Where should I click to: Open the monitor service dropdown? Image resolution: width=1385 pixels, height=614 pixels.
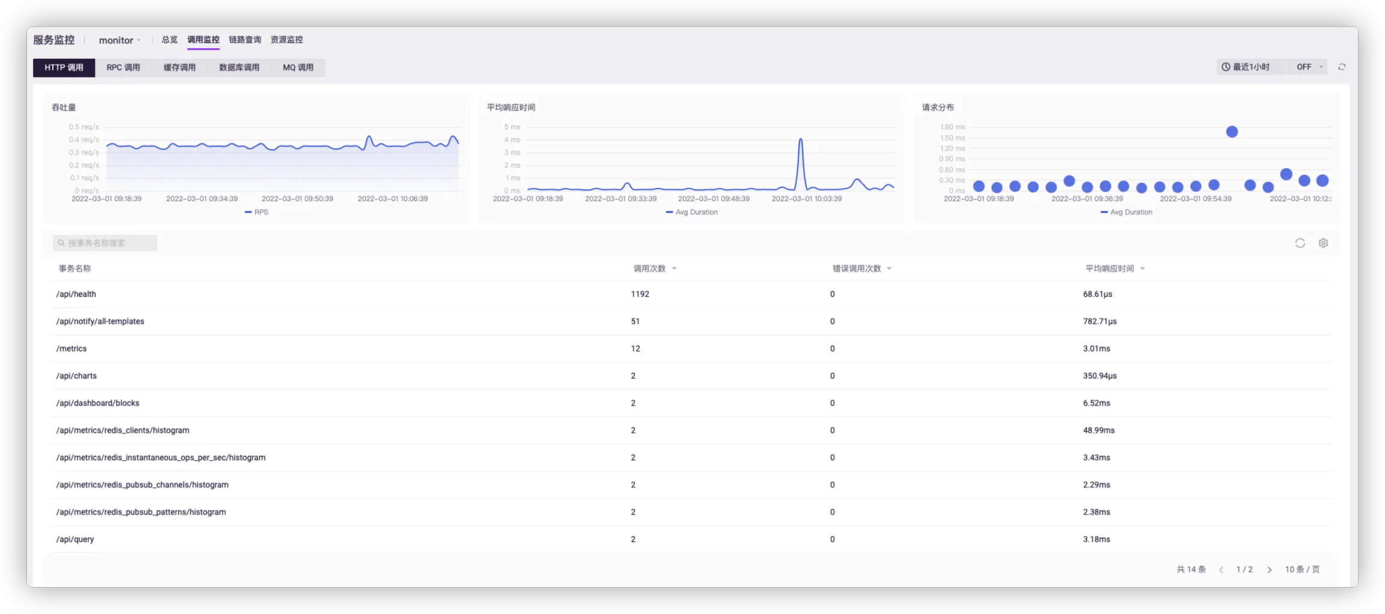click(120, 40)
